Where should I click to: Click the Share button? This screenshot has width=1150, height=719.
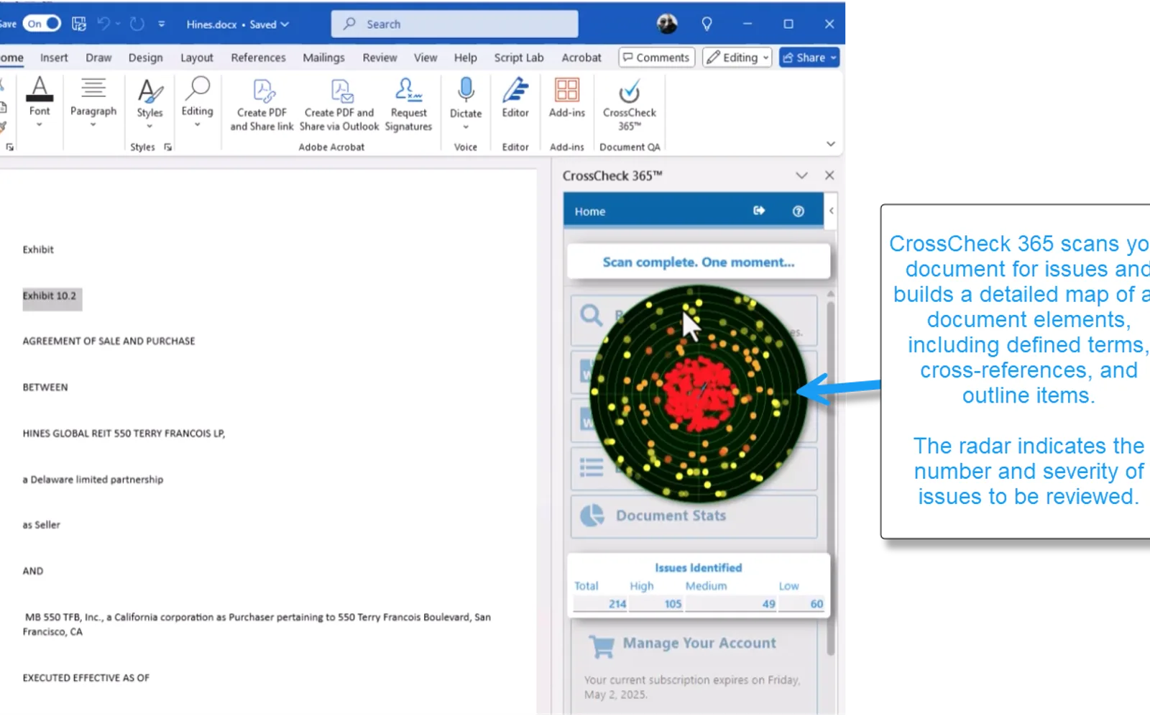[x=809, y=58]
